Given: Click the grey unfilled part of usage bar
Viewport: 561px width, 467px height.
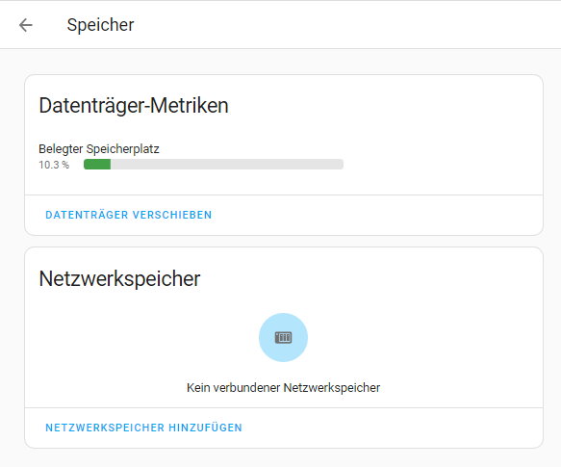Looking at the screenshot, I should coord(227,165).
